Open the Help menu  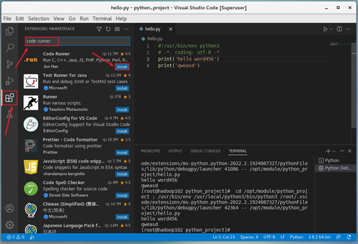121,19
